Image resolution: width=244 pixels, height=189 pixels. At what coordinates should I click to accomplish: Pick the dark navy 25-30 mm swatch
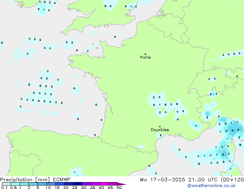point(78,184)
